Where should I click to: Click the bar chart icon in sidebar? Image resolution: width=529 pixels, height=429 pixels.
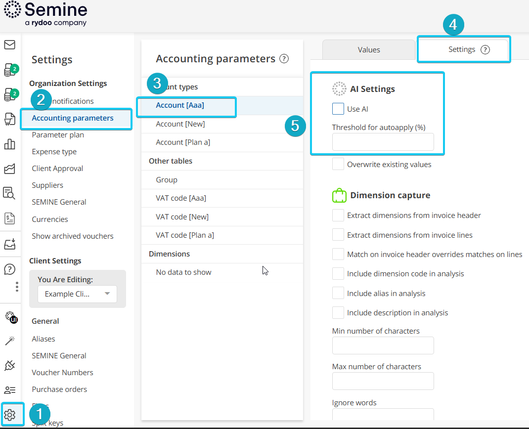(x=9, y=144)
